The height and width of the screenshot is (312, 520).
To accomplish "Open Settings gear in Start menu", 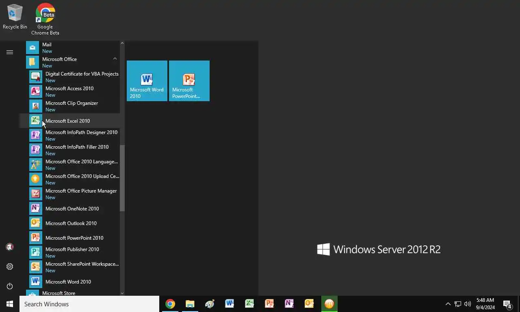I will [10, 266].
